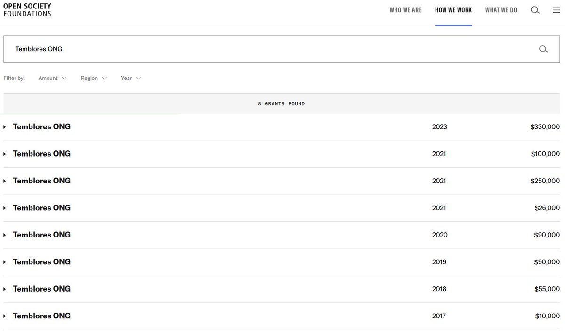The width and height of the screenshot is (565, 332).
Task: Open the Region filter dropdown
Action: tap(94, 78)
